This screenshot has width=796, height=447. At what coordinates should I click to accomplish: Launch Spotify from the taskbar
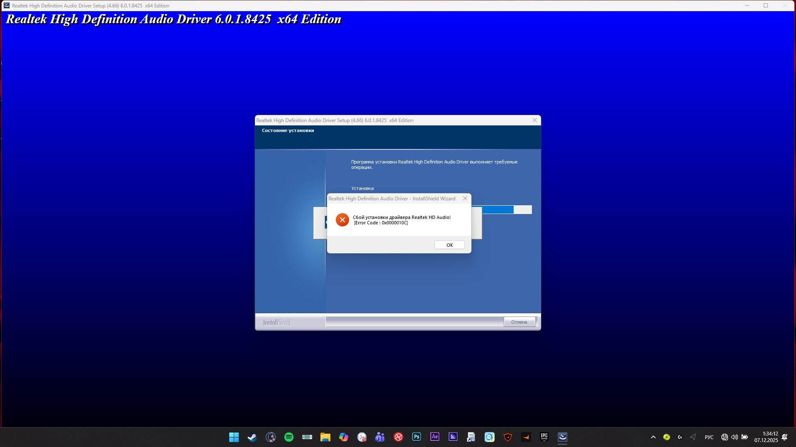point(289,437)
